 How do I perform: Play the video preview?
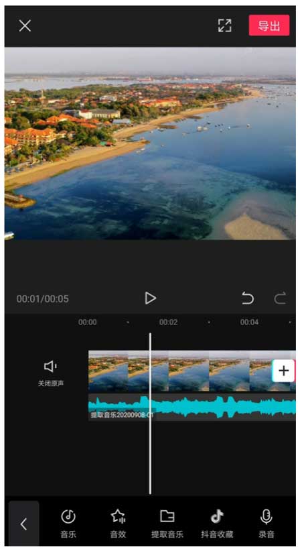point(151,298)
